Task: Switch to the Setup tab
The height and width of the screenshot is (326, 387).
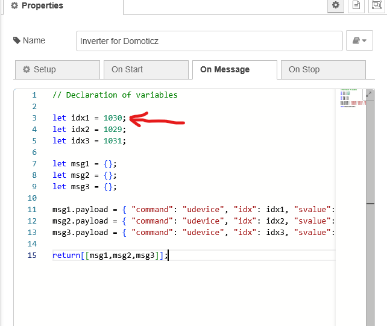Action: tap(57, 69)
